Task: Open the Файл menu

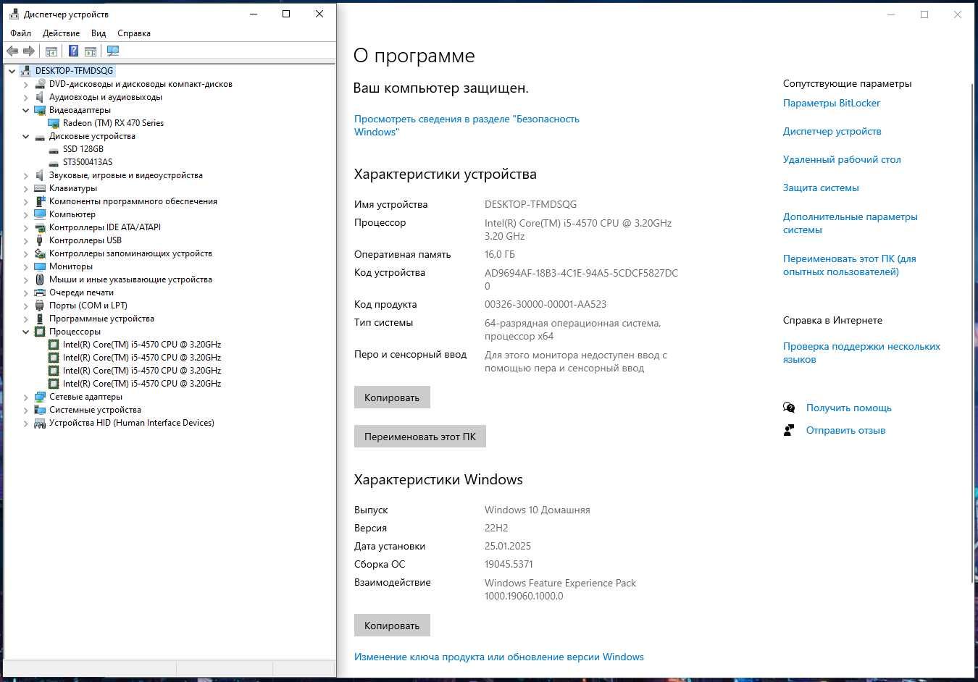Action: tap(21, 33)
